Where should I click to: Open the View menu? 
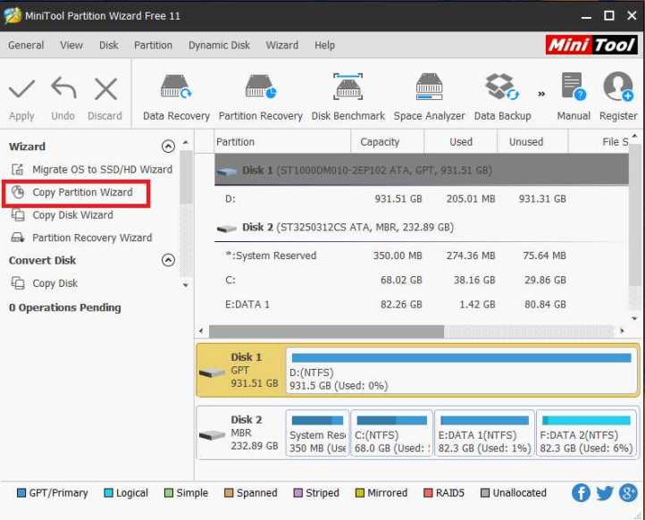[x=71, y=45]
